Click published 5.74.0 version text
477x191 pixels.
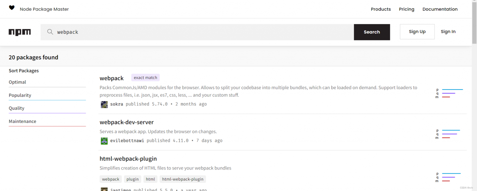pos(146,104)
